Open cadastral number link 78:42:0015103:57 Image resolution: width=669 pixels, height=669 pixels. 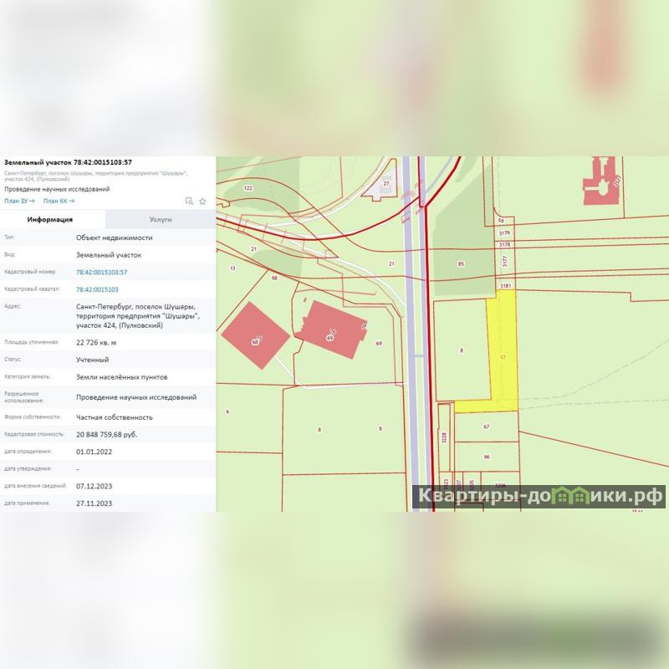pyautogui.click(x=101, y=272)
